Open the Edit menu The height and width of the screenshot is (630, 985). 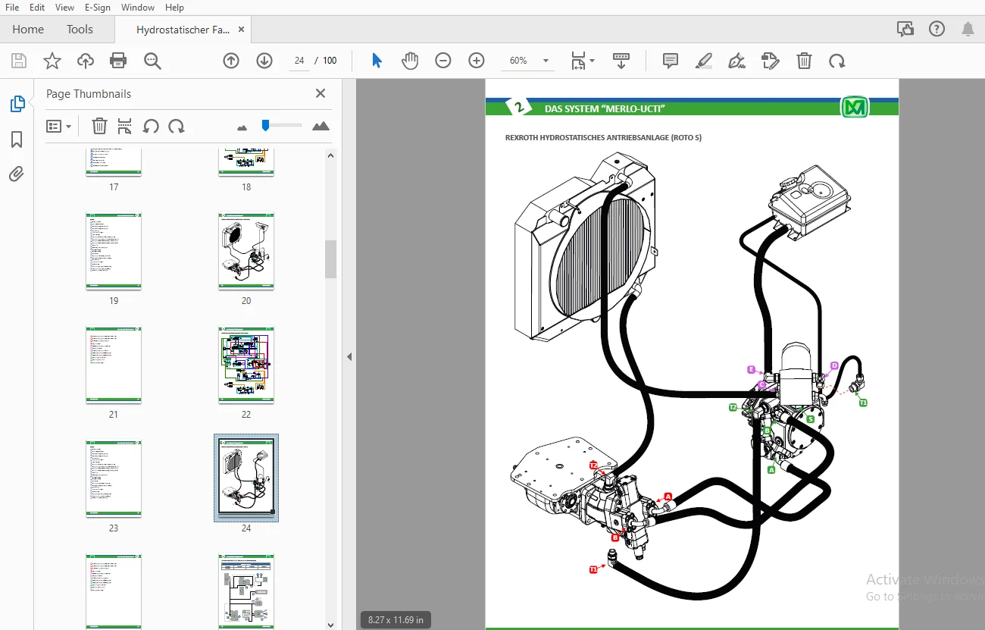click(37, 8)
